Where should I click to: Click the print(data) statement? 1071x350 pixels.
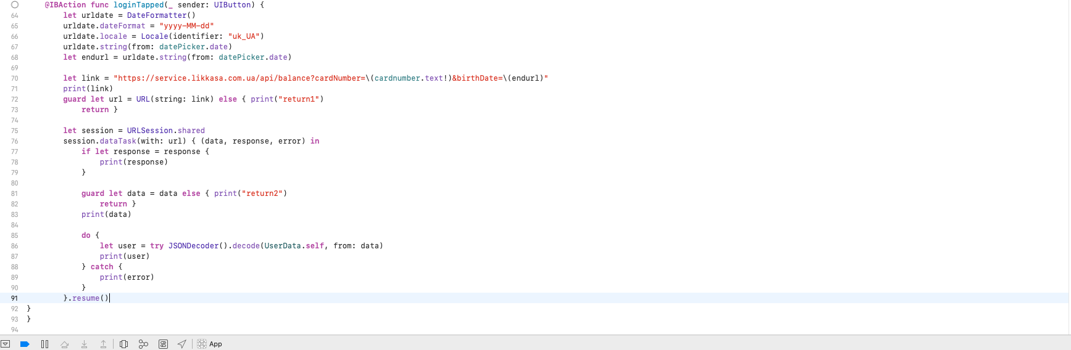[106, 214]
